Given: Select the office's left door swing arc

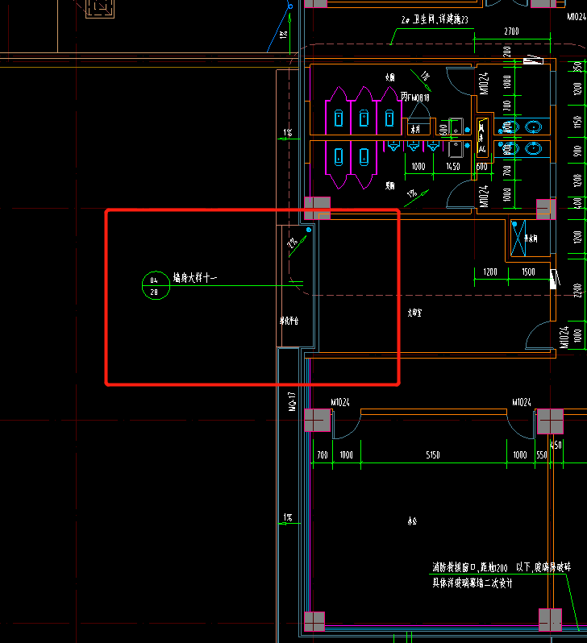Looking at the screenshot, I should coord(347,425).
